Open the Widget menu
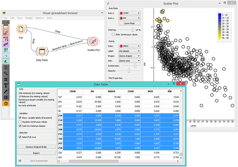Image resolution: width=238 pixels, height=167 pixels. pos(29,18)
